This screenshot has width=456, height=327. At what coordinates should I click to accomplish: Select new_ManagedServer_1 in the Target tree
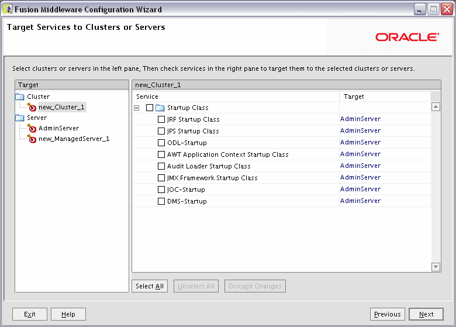(x=74, y=139)
